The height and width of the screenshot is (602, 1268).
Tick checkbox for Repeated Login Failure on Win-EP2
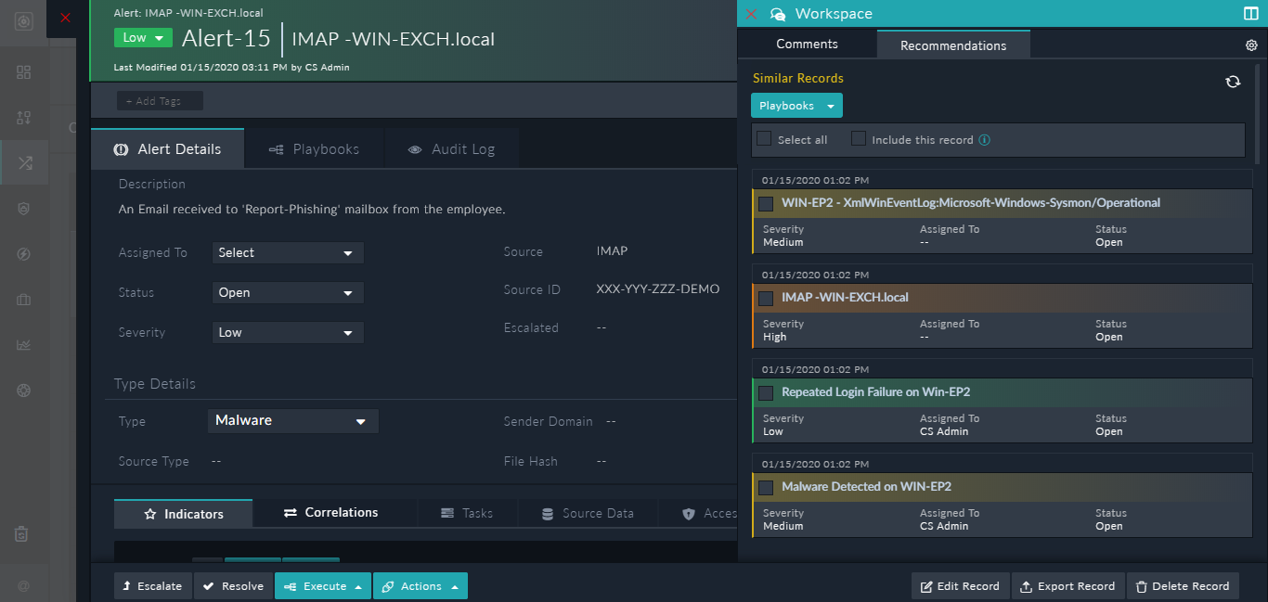[x=766, y=392]
